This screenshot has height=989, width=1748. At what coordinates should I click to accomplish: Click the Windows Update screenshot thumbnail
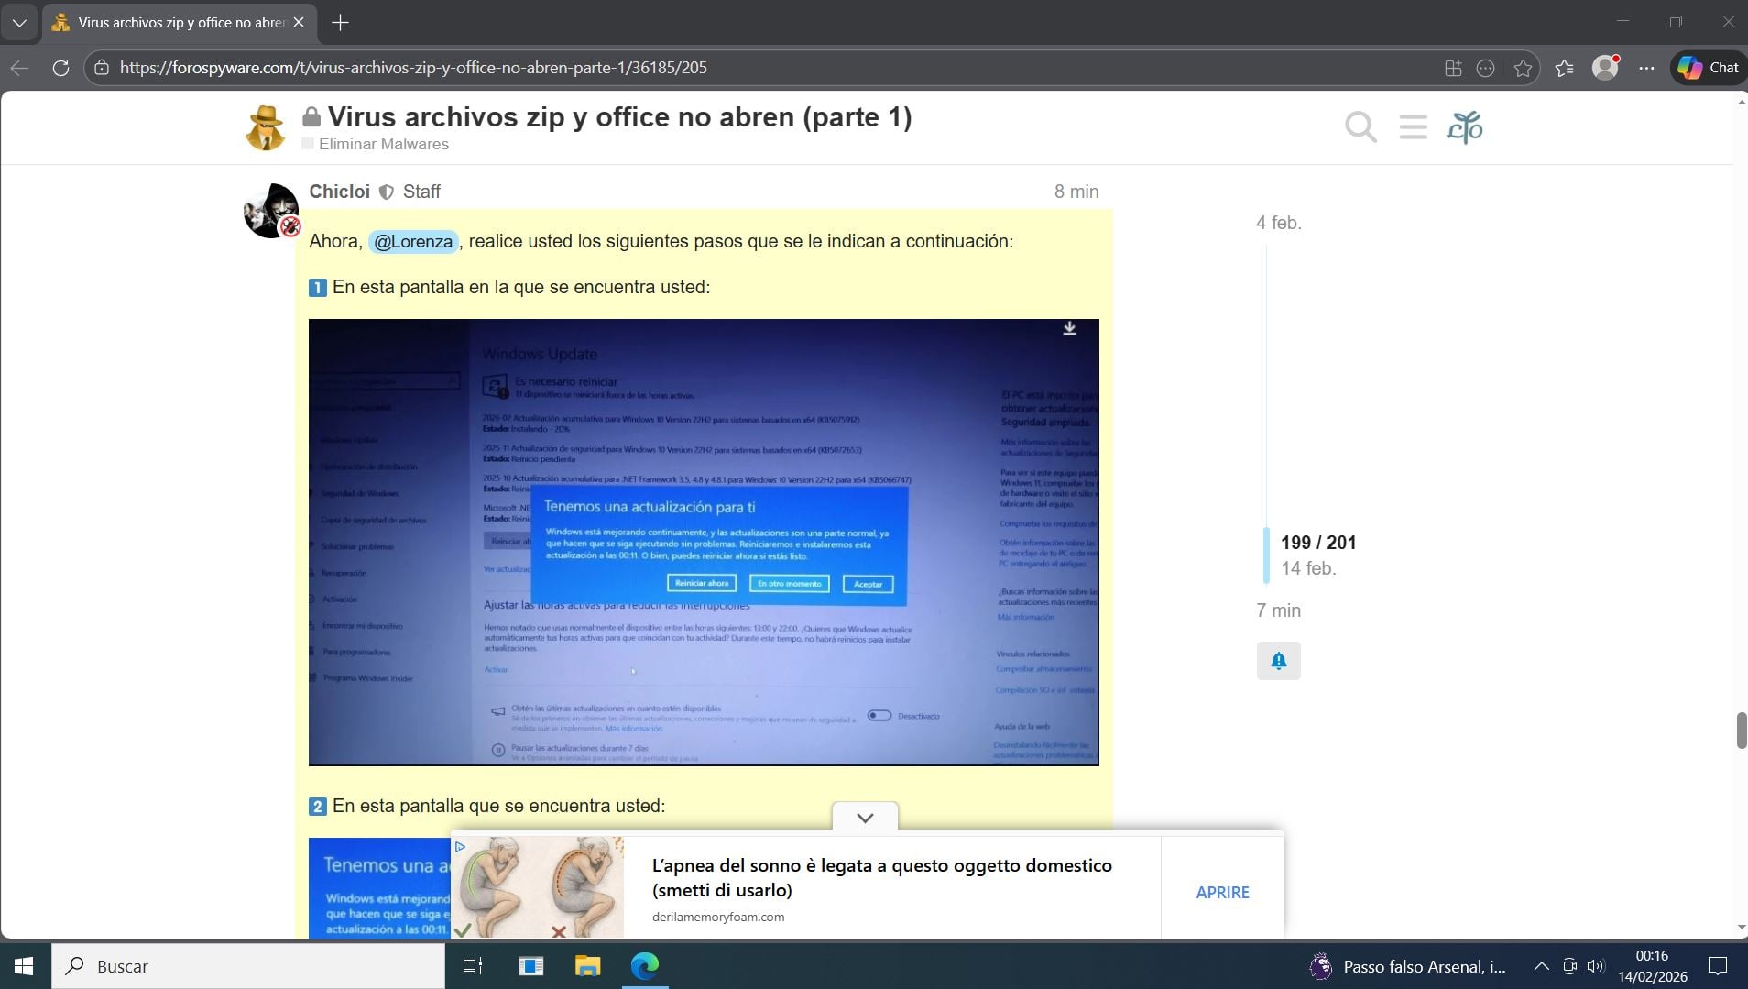point(703,542)
